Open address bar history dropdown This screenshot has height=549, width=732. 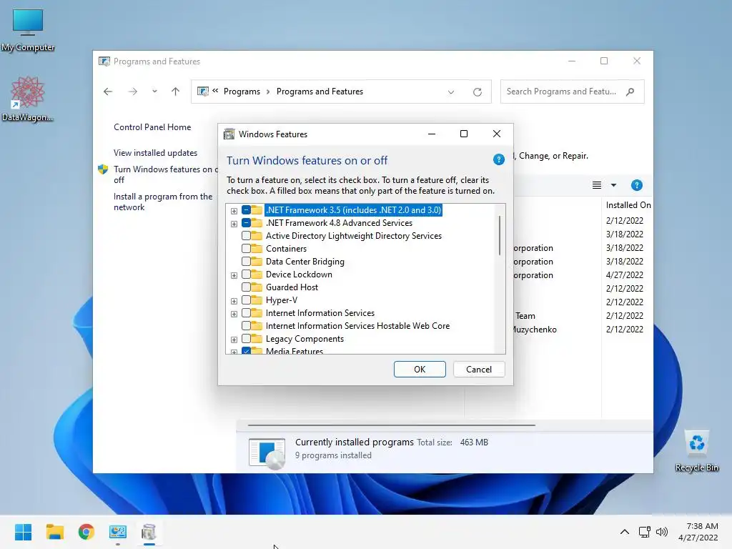(x=451, y=92)
